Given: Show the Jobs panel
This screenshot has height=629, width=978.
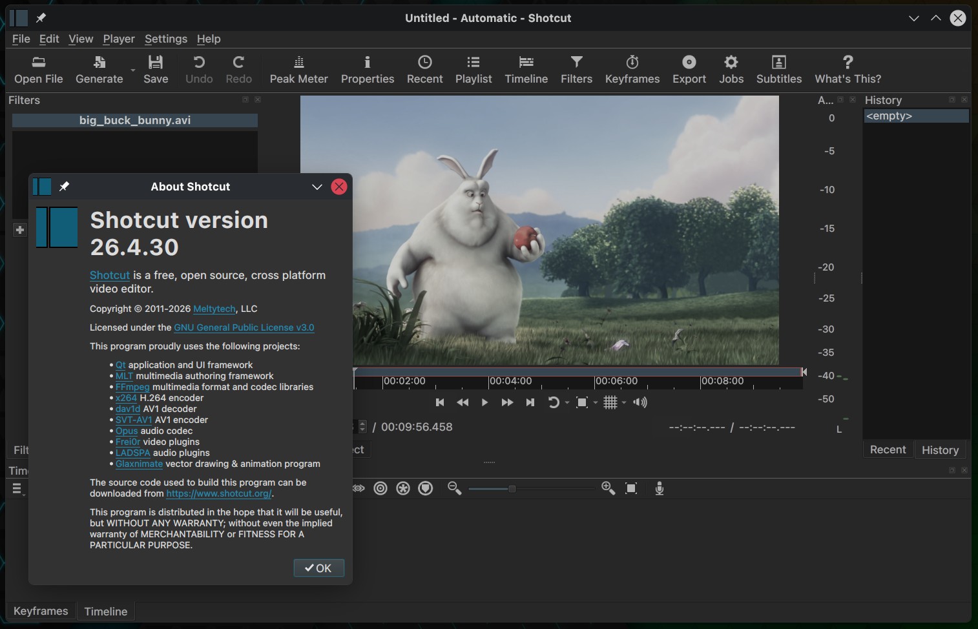Looking at the screenshot, I should pos(731,69).
